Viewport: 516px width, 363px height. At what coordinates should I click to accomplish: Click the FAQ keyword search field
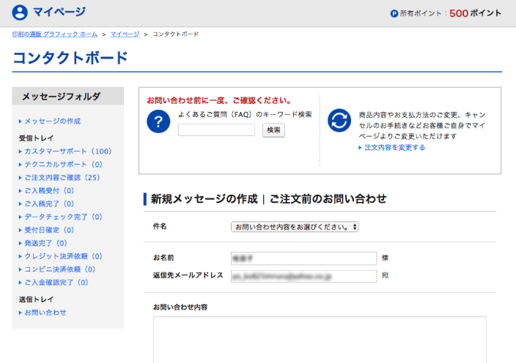click(216, 130)
